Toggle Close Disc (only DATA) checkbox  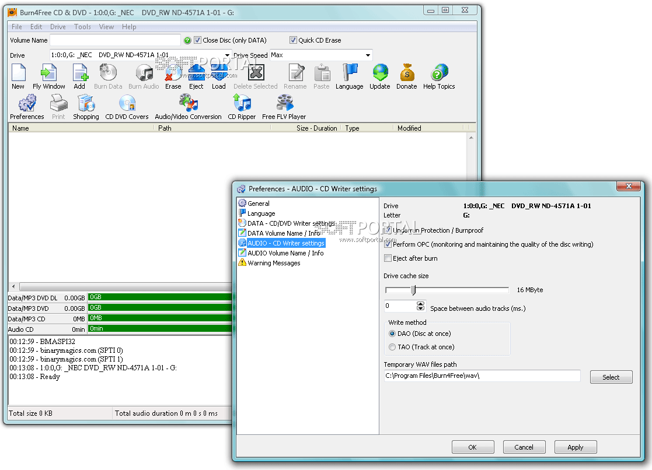[198, 40]
